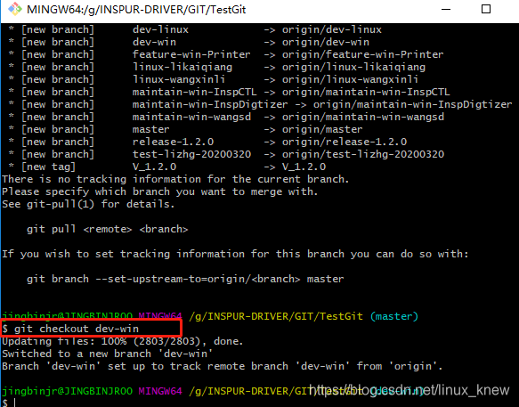This screenshot has width=519, height=407.
Task: Maximize the MINGW64 terminal window
Action: [485, 9]
